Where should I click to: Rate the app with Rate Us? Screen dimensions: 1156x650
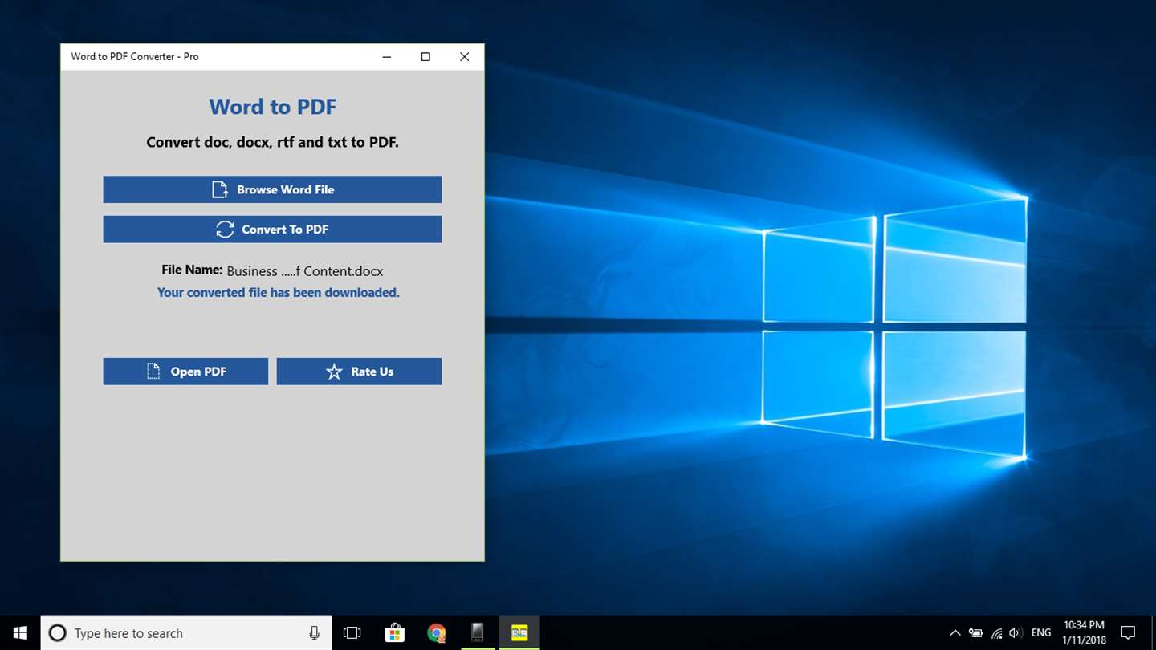359,372
